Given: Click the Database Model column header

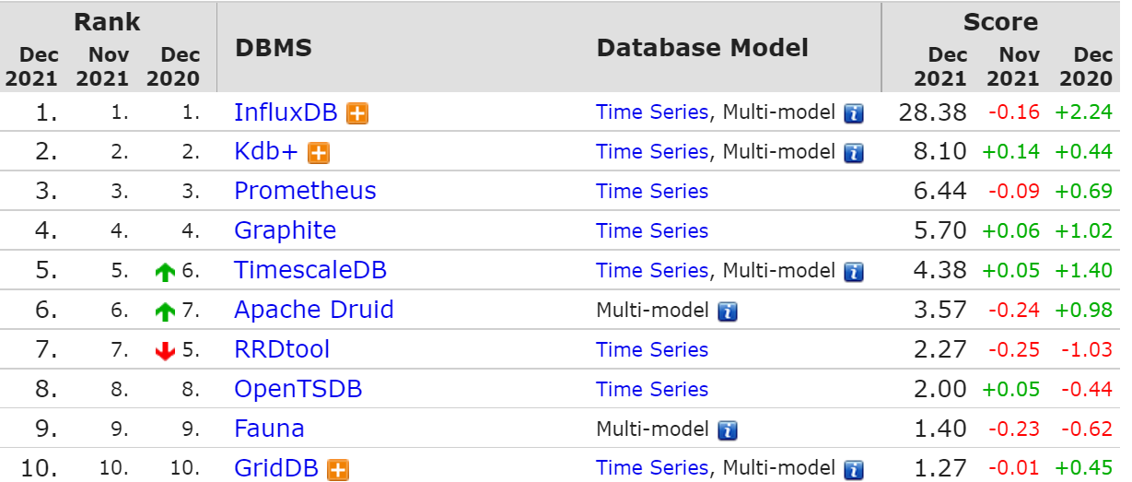Looking at the screenshot, I should [702, 48].
